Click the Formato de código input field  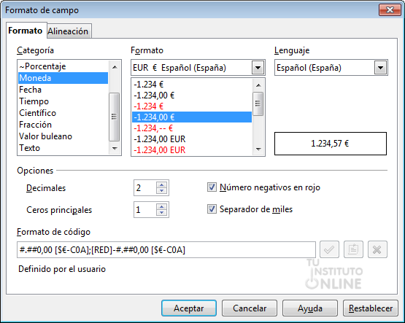coord(166,250)
